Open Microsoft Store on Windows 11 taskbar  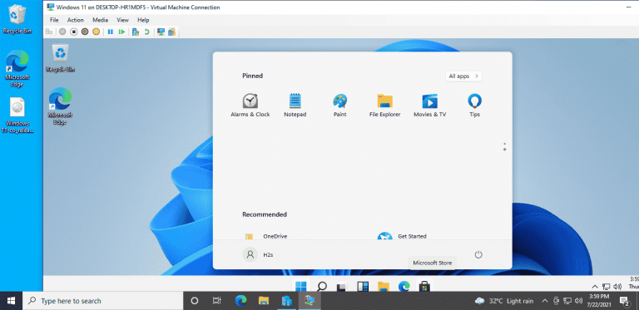(424, 287)
